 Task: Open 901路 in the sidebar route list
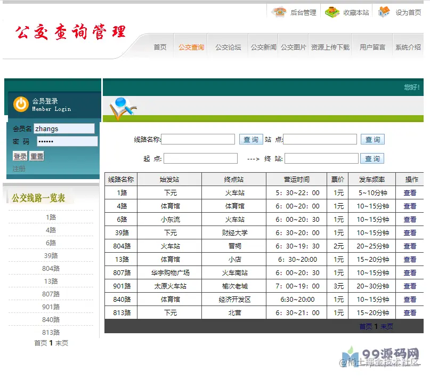click(51, 307)
